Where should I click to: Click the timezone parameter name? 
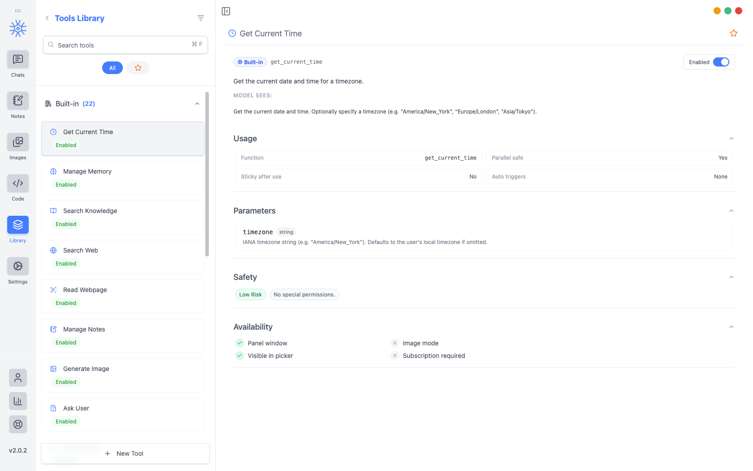[x=258, y=232]
